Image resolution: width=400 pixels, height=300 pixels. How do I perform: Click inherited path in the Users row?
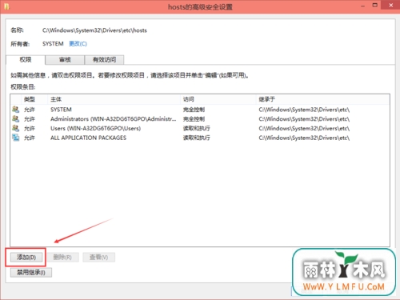304,128
